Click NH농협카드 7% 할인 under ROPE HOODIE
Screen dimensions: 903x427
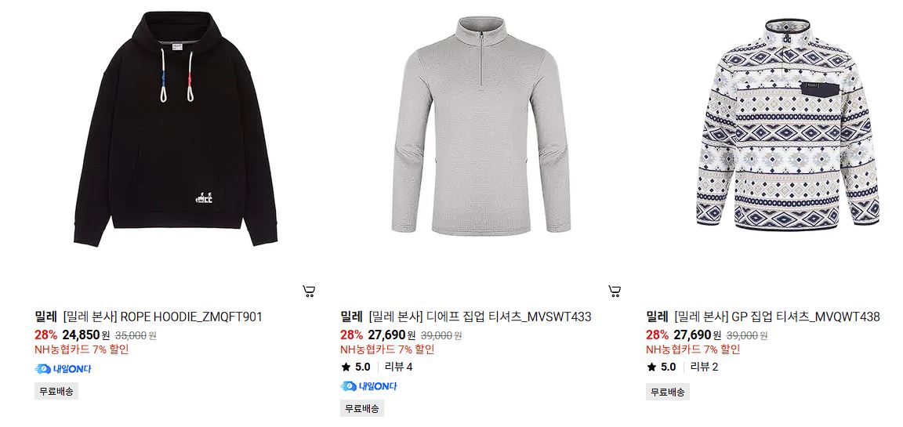82,349
